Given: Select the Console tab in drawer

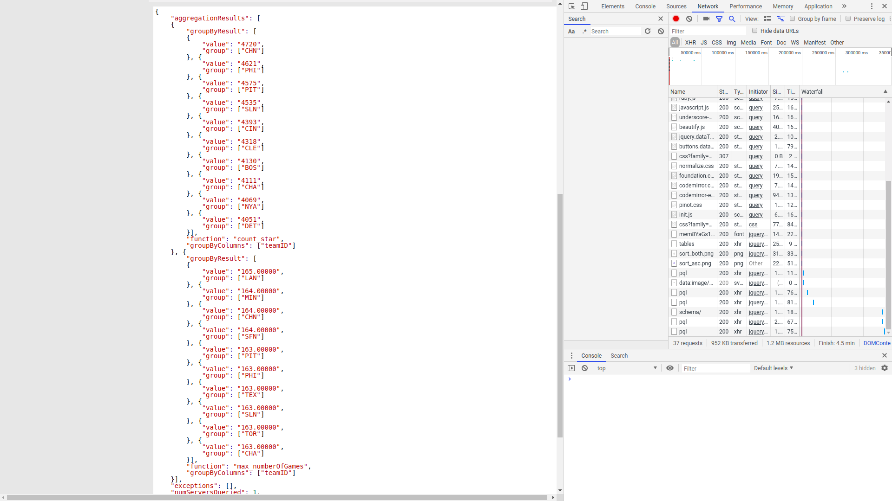Looking at the screenshot, I should (x=591, y=356).
